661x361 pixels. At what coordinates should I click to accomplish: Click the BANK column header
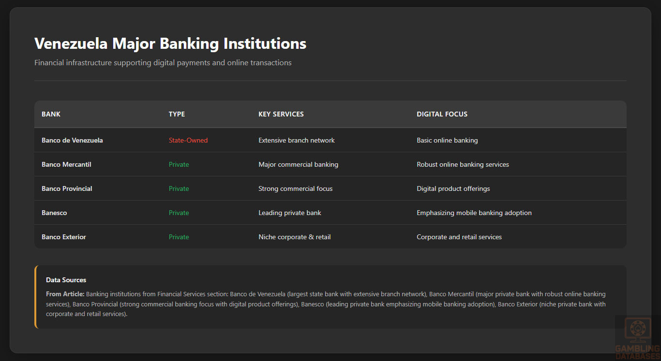pos(51,114)
